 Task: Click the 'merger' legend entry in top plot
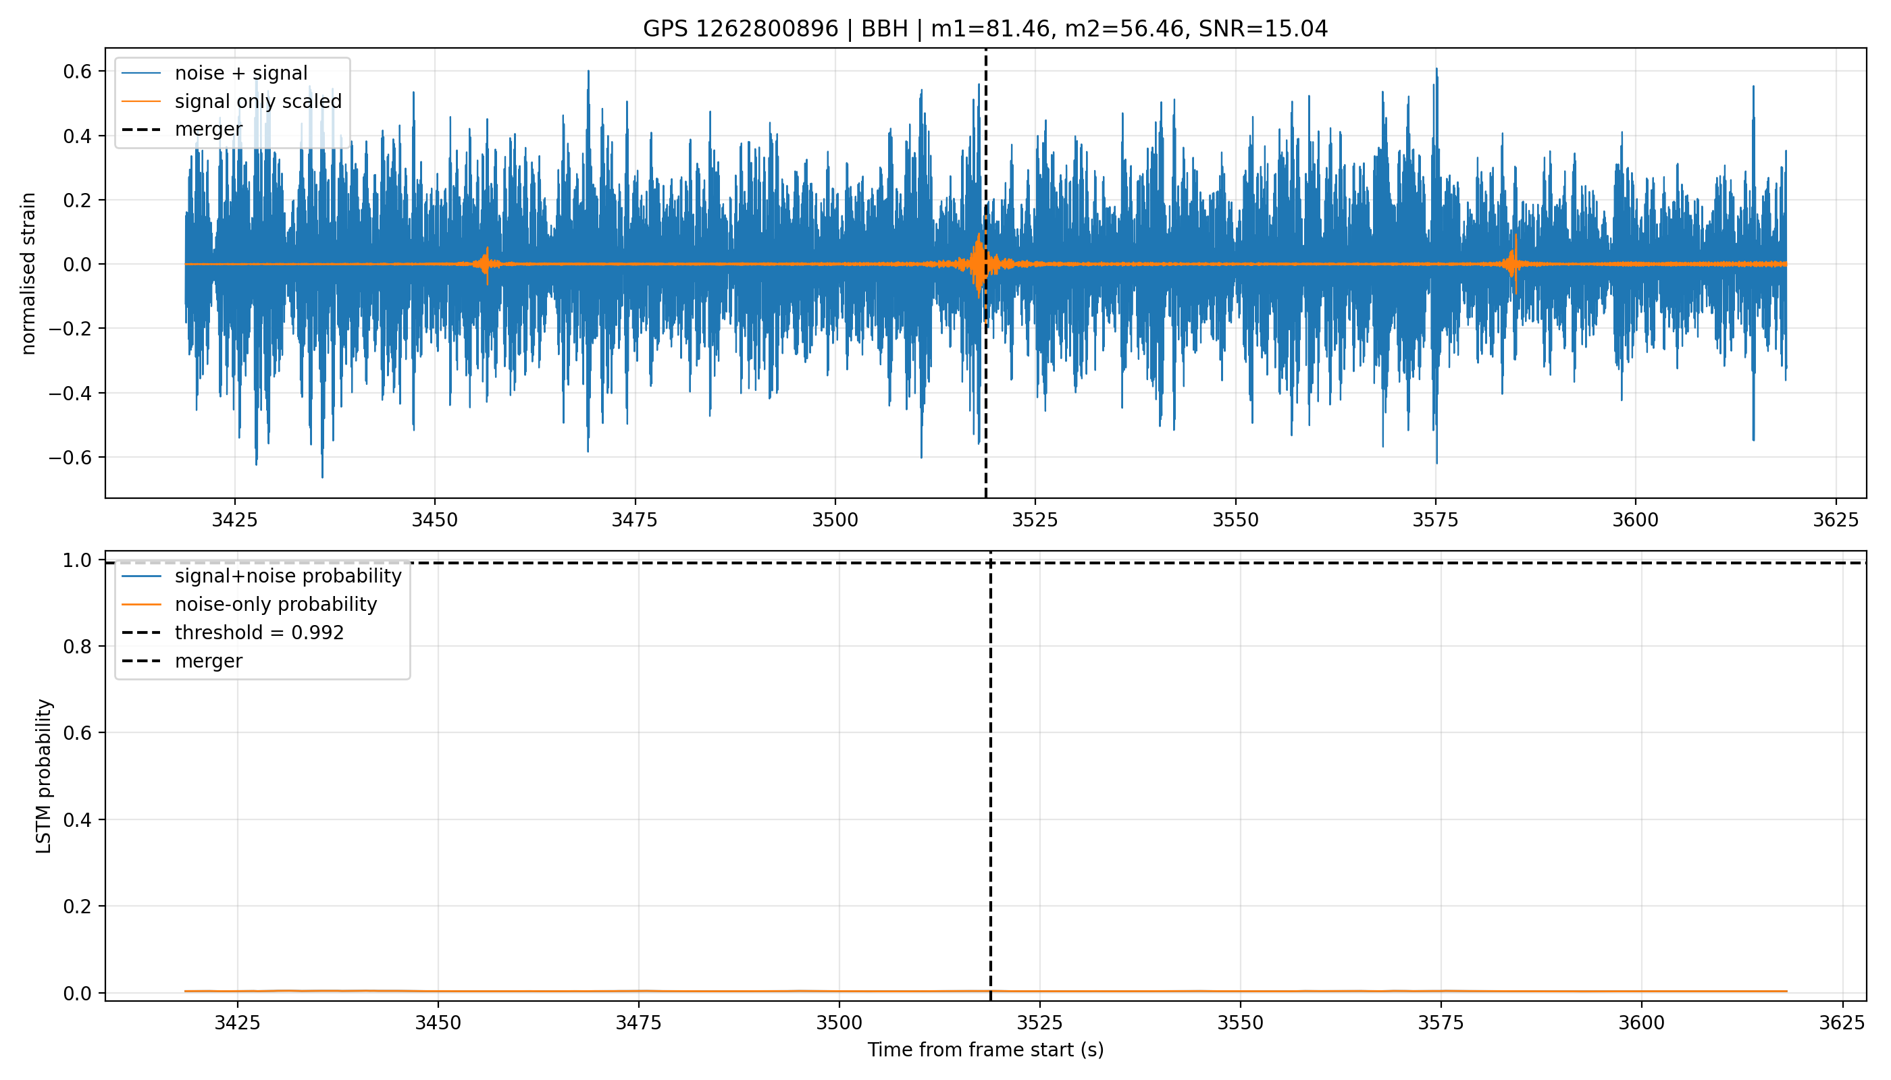click(182, 129)
